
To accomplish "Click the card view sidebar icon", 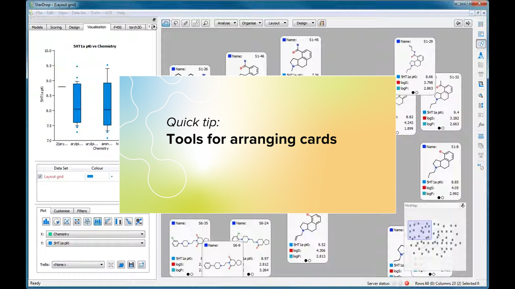I will click(x=481, y=44).
